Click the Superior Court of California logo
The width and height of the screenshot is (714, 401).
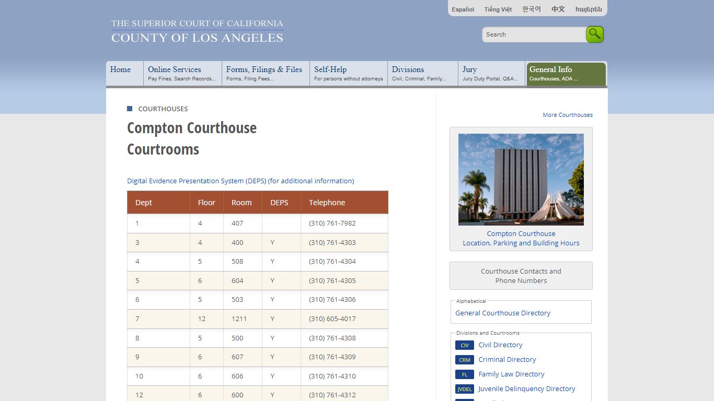tap(197, 31)
